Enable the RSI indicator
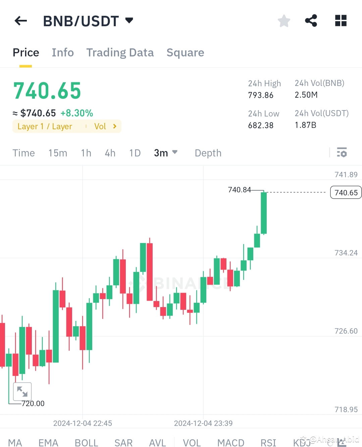362x447 pixels. [268, 442]
